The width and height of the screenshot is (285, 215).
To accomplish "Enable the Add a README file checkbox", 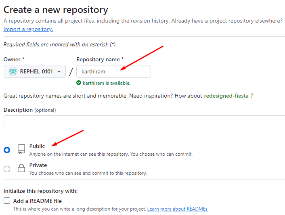I will coord(7,200).
